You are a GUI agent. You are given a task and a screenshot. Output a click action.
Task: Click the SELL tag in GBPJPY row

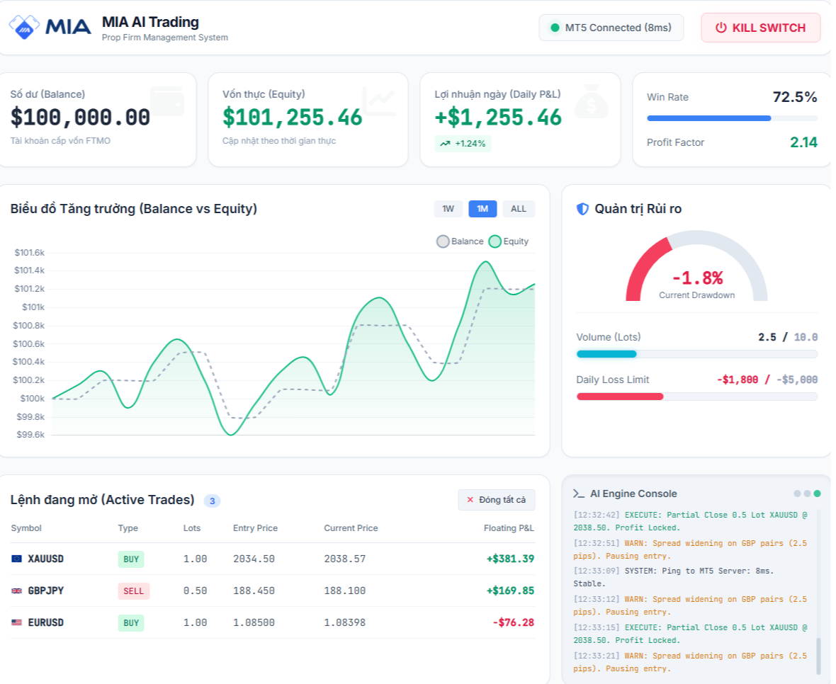(x=134, y=591)
